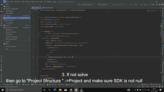Click the Flutter performance gauge icon
The height and width of the screenshot is (92, 164).
pos(136,5)
